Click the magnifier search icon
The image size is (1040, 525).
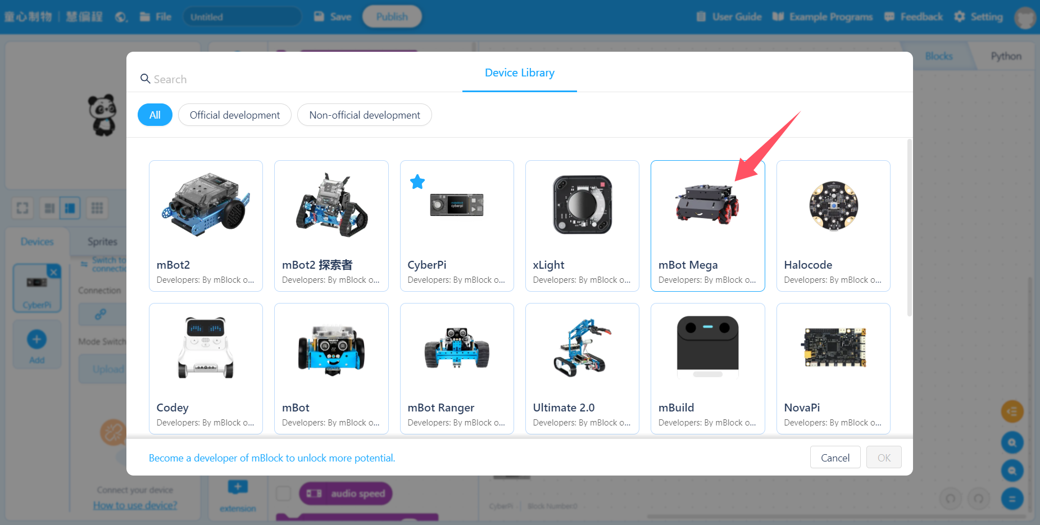click(145, 79)
